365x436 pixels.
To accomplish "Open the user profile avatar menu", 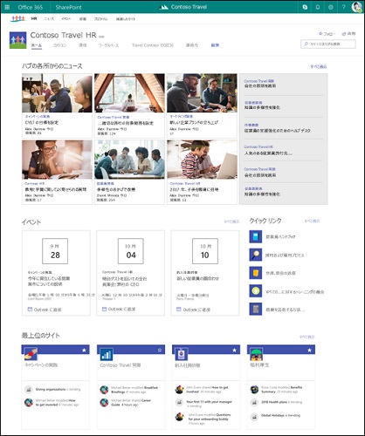I will pos(357,7).
